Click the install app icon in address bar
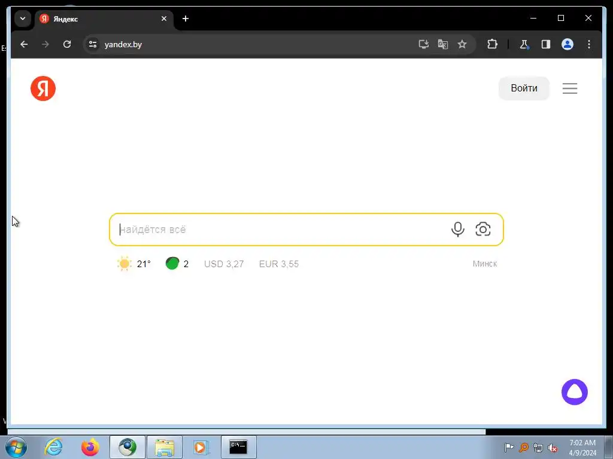The height and width of the screenshot is (459, 613). coord(424,44)
